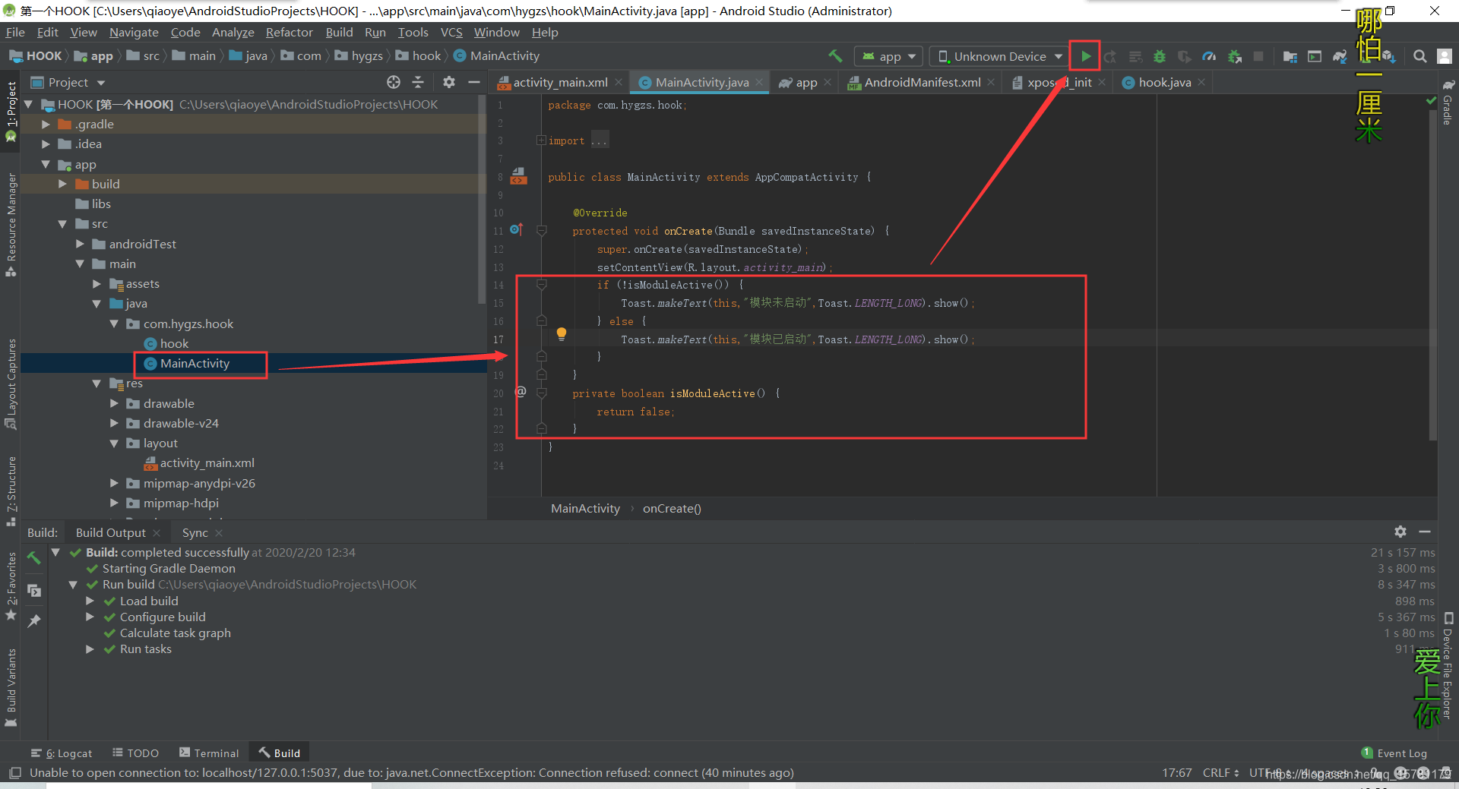Image resolution: width=1459 pixels, height=789 pixels.
Task: Switch to activity_main.xml editor tab
Action: pos(559,82)
